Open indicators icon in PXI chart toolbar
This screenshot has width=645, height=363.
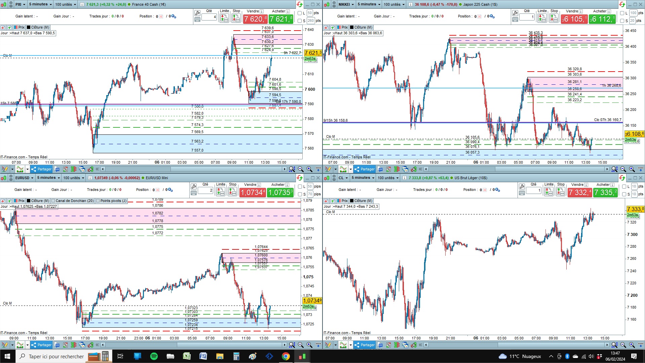point(20,169)
